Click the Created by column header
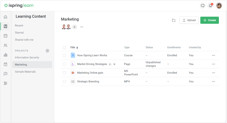 pos(195,47)
